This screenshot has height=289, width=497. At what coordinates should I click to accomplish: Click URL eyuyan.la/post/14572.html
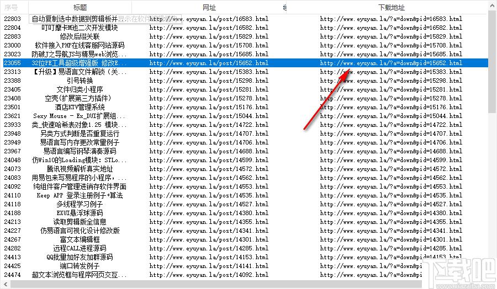coord(209,169)
